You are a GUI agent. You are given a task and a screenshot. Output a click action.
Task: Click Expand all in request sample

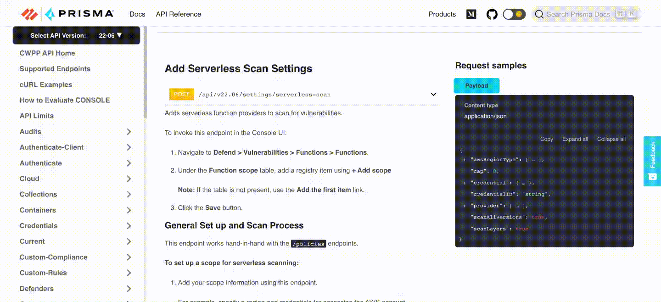(575, 139)
